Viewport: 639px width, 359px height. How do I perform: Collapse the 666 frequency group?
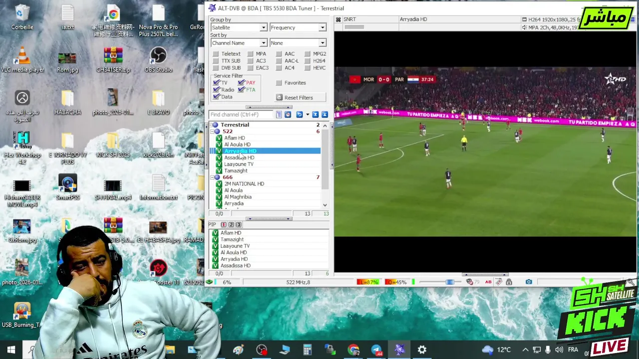coord(212,178)
